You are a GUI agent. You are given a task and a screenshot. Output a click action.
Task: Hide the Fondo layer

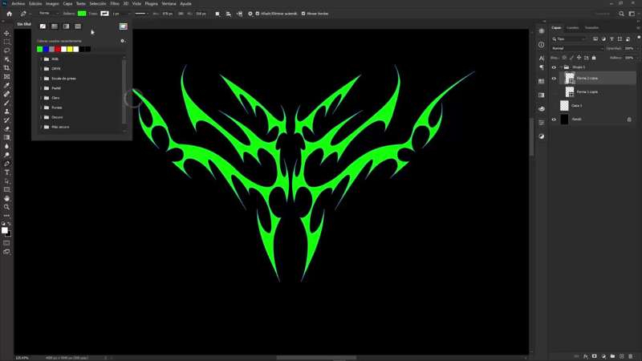click(x=554, y=120)
